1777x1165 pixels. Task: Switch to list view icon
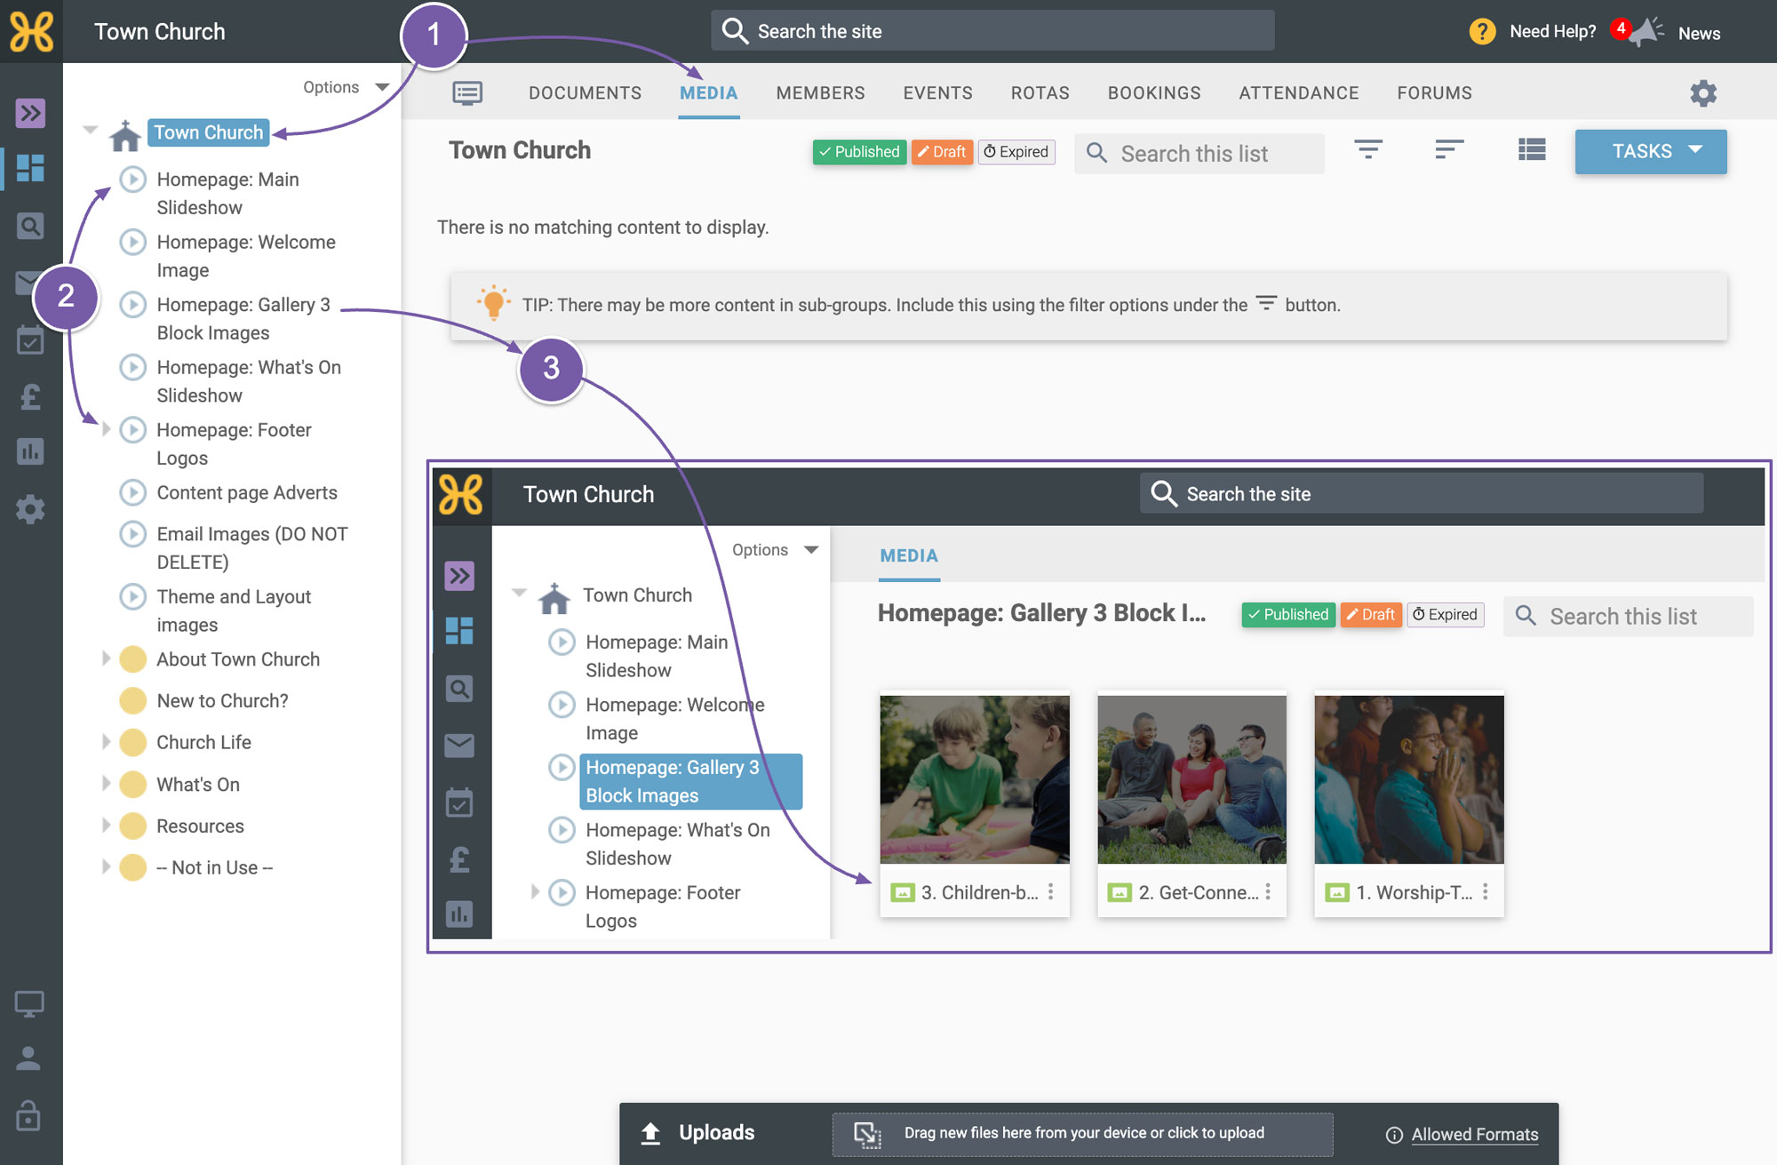pos(1532,150)
